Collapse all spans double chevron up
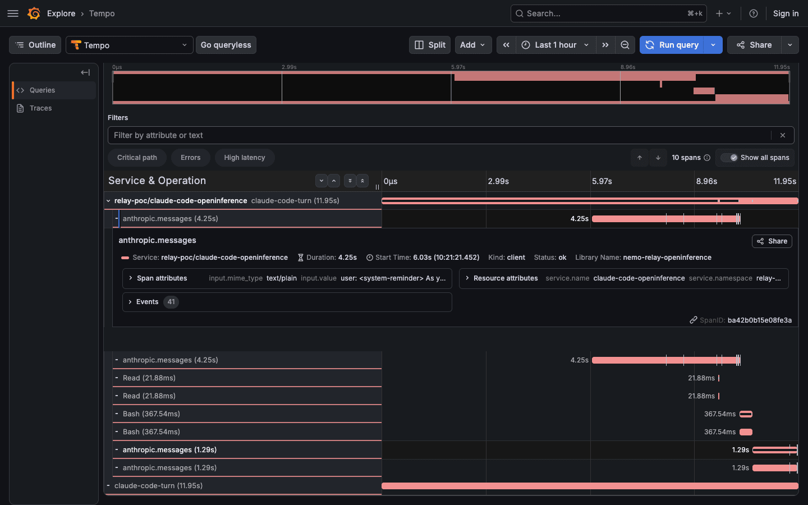 (362, 181)
